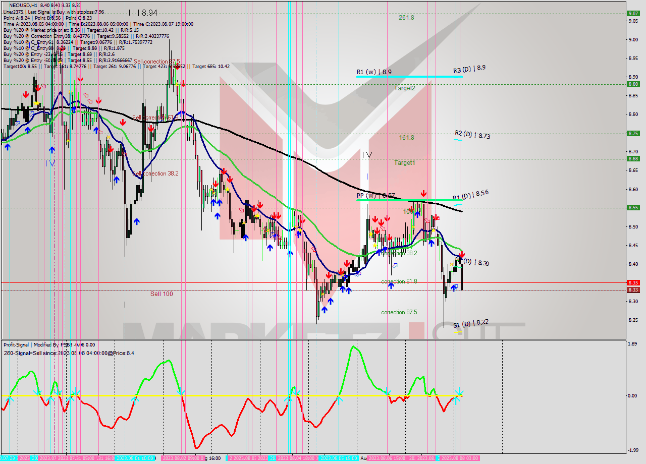
Task: Click the green 161.8 Fibonacci label
Action: (406, 137)
